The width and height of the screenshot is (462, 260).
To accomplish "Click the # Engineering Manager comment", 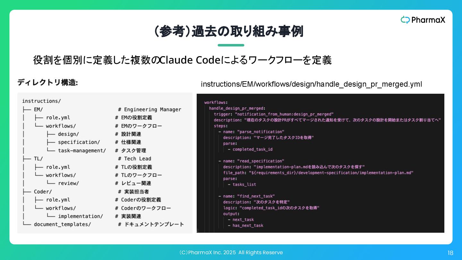I will coord(150,109).
